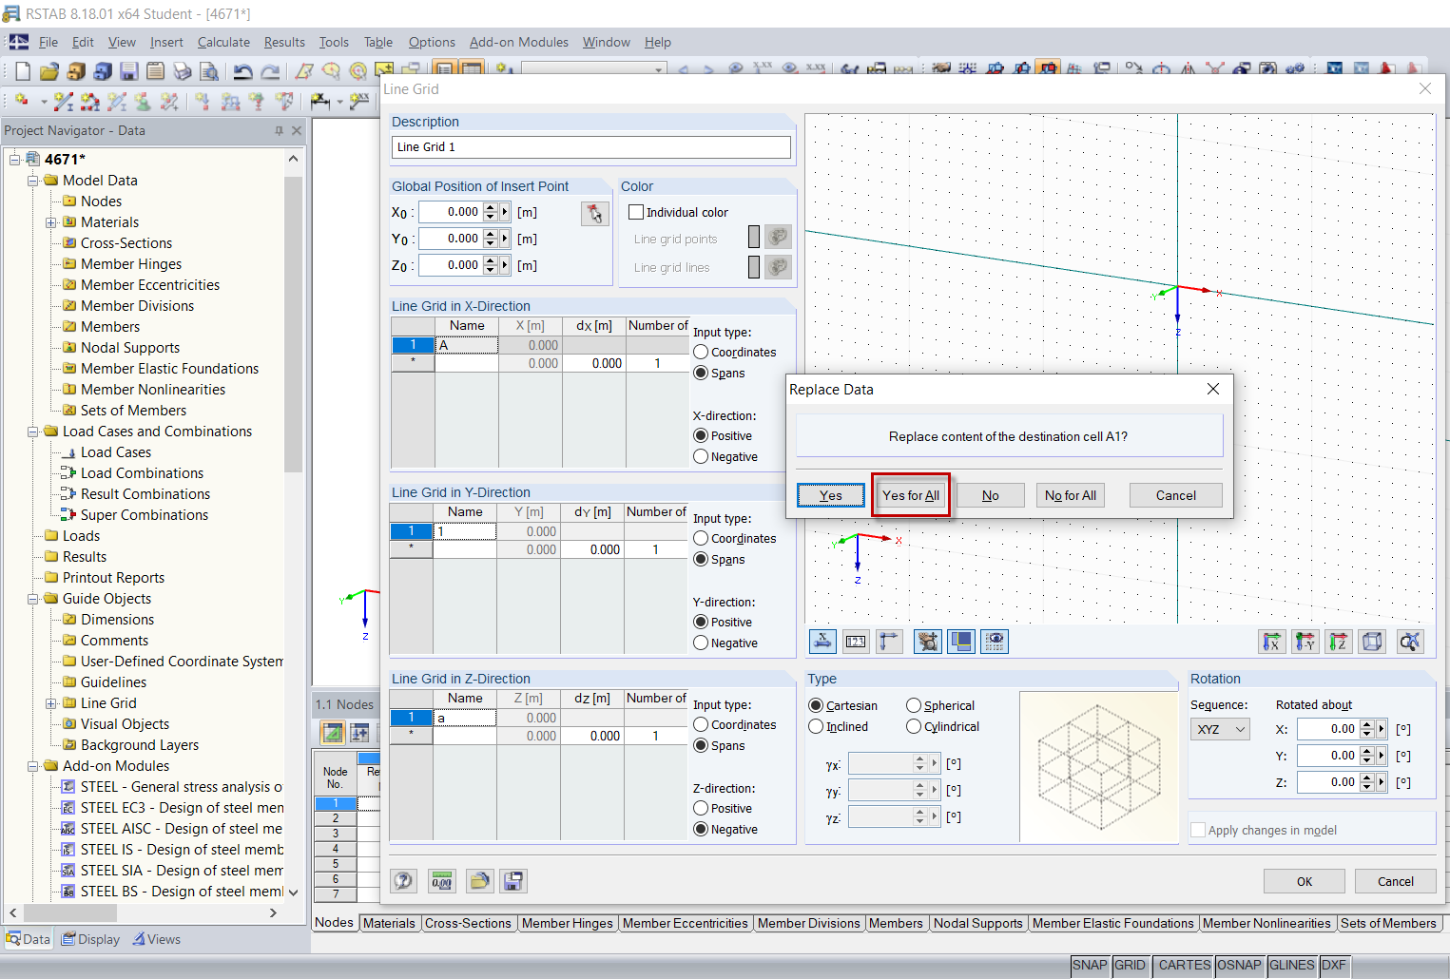The height and width of the screenshot is (979, 1450).
Task: Click the Undo arrow in toolbar
Action: 243,71
